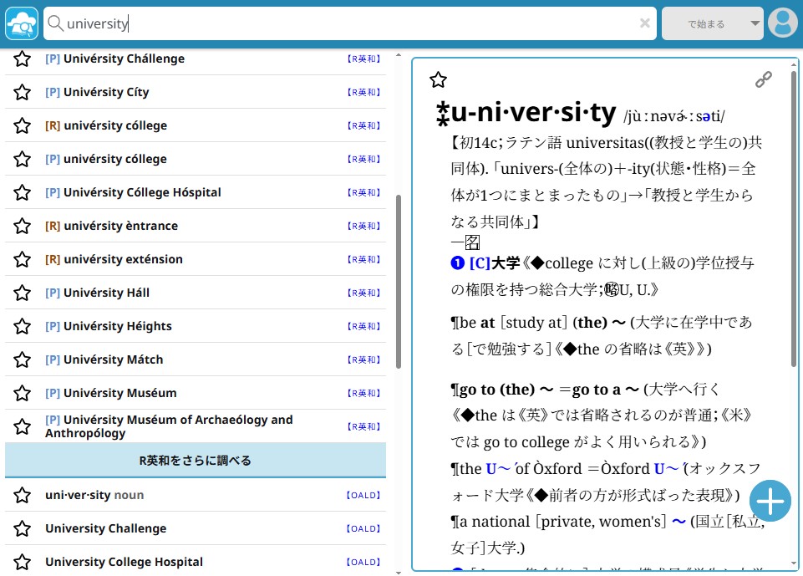Star the University Museum of Archaeology entry
803x576 pixels.
pos(21,426)
